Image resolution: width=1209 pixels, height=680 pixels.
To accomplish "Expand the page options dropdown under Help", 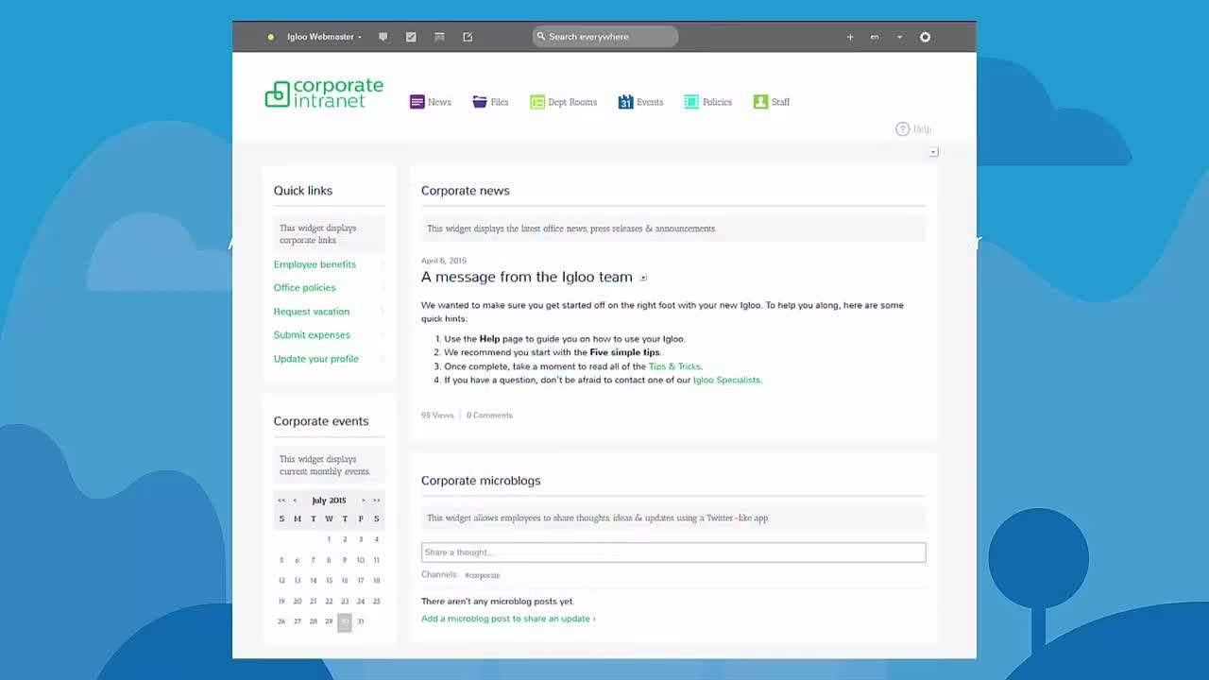I will (x=933, y=152).
